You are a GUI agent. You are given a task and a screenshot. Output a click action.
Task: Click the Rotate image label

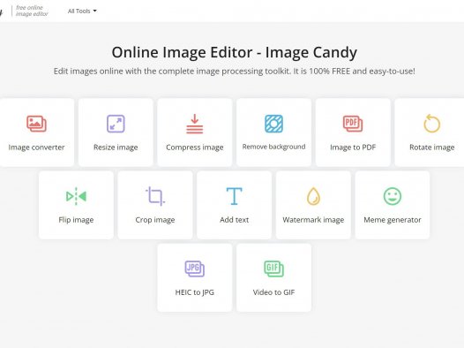431,148
